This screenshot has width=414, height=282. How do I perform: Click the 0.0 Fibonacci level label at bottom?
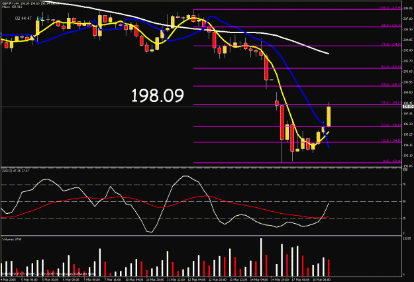392,161
